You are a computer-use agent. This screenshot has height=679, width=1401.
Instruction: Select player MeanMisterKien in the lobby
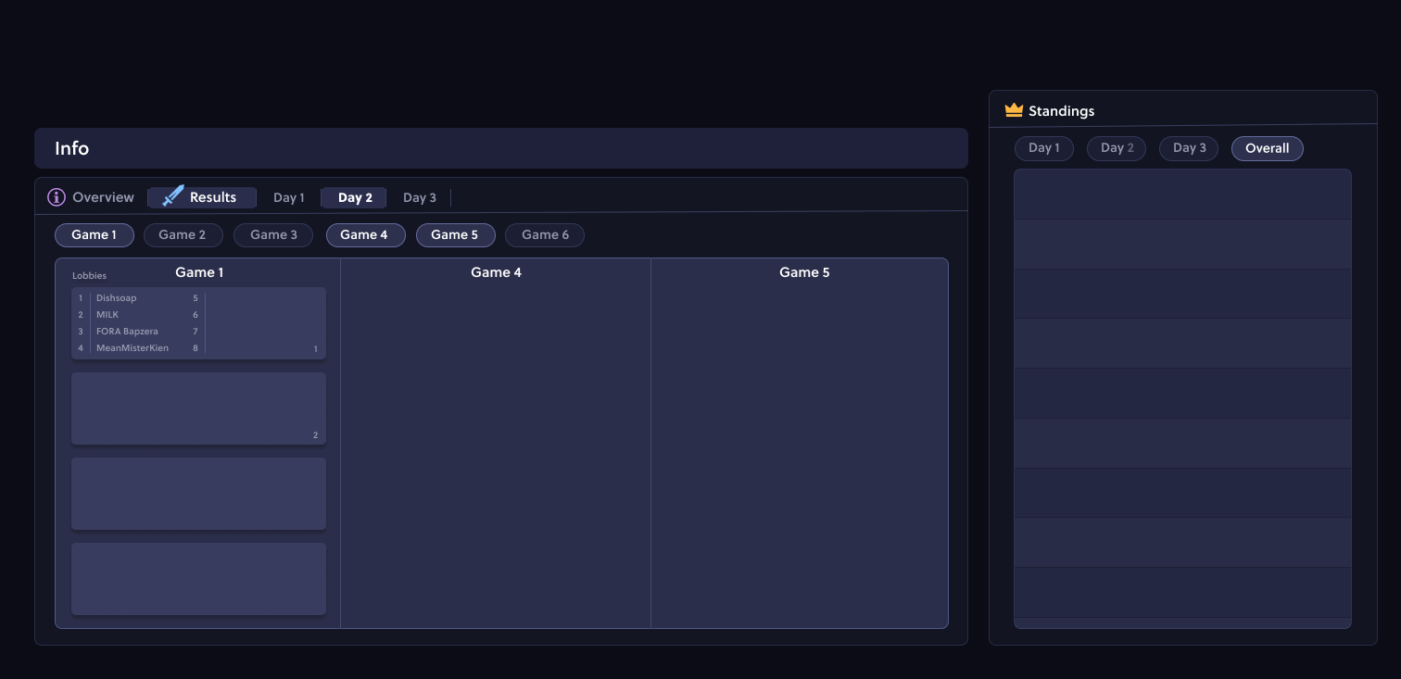pyautogui.click(x=133, y=348)
